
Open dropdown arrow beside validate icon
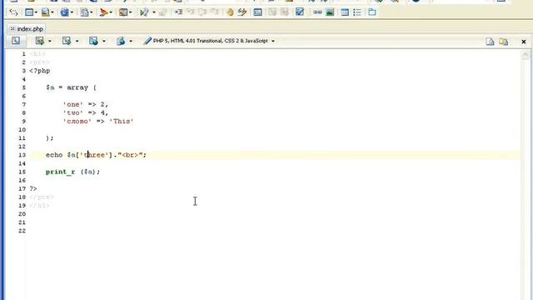153,13
